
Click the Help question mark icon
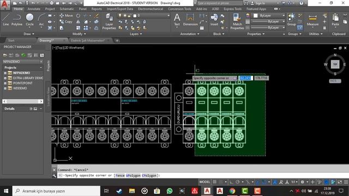pyautogui.click(x=301, y=3)
